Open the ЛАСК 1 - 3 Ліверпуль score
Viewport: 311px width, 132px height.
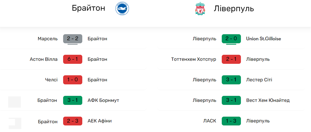click(x=231, y=121)
